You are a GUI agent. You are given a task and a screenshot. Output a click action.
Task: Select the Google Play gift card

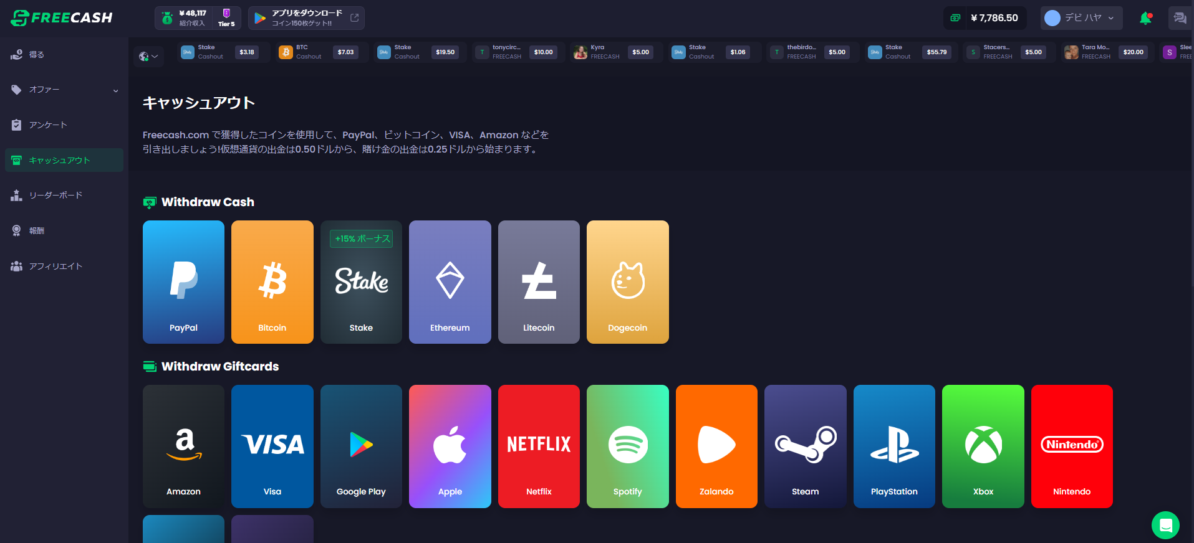tap(361, 446)
